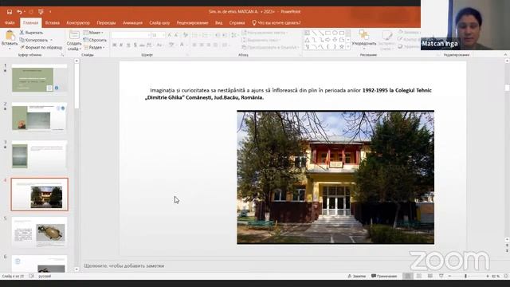The image size is (510, 287).
Task: Click the Undo arrow icon
Action: pos(19,12)
